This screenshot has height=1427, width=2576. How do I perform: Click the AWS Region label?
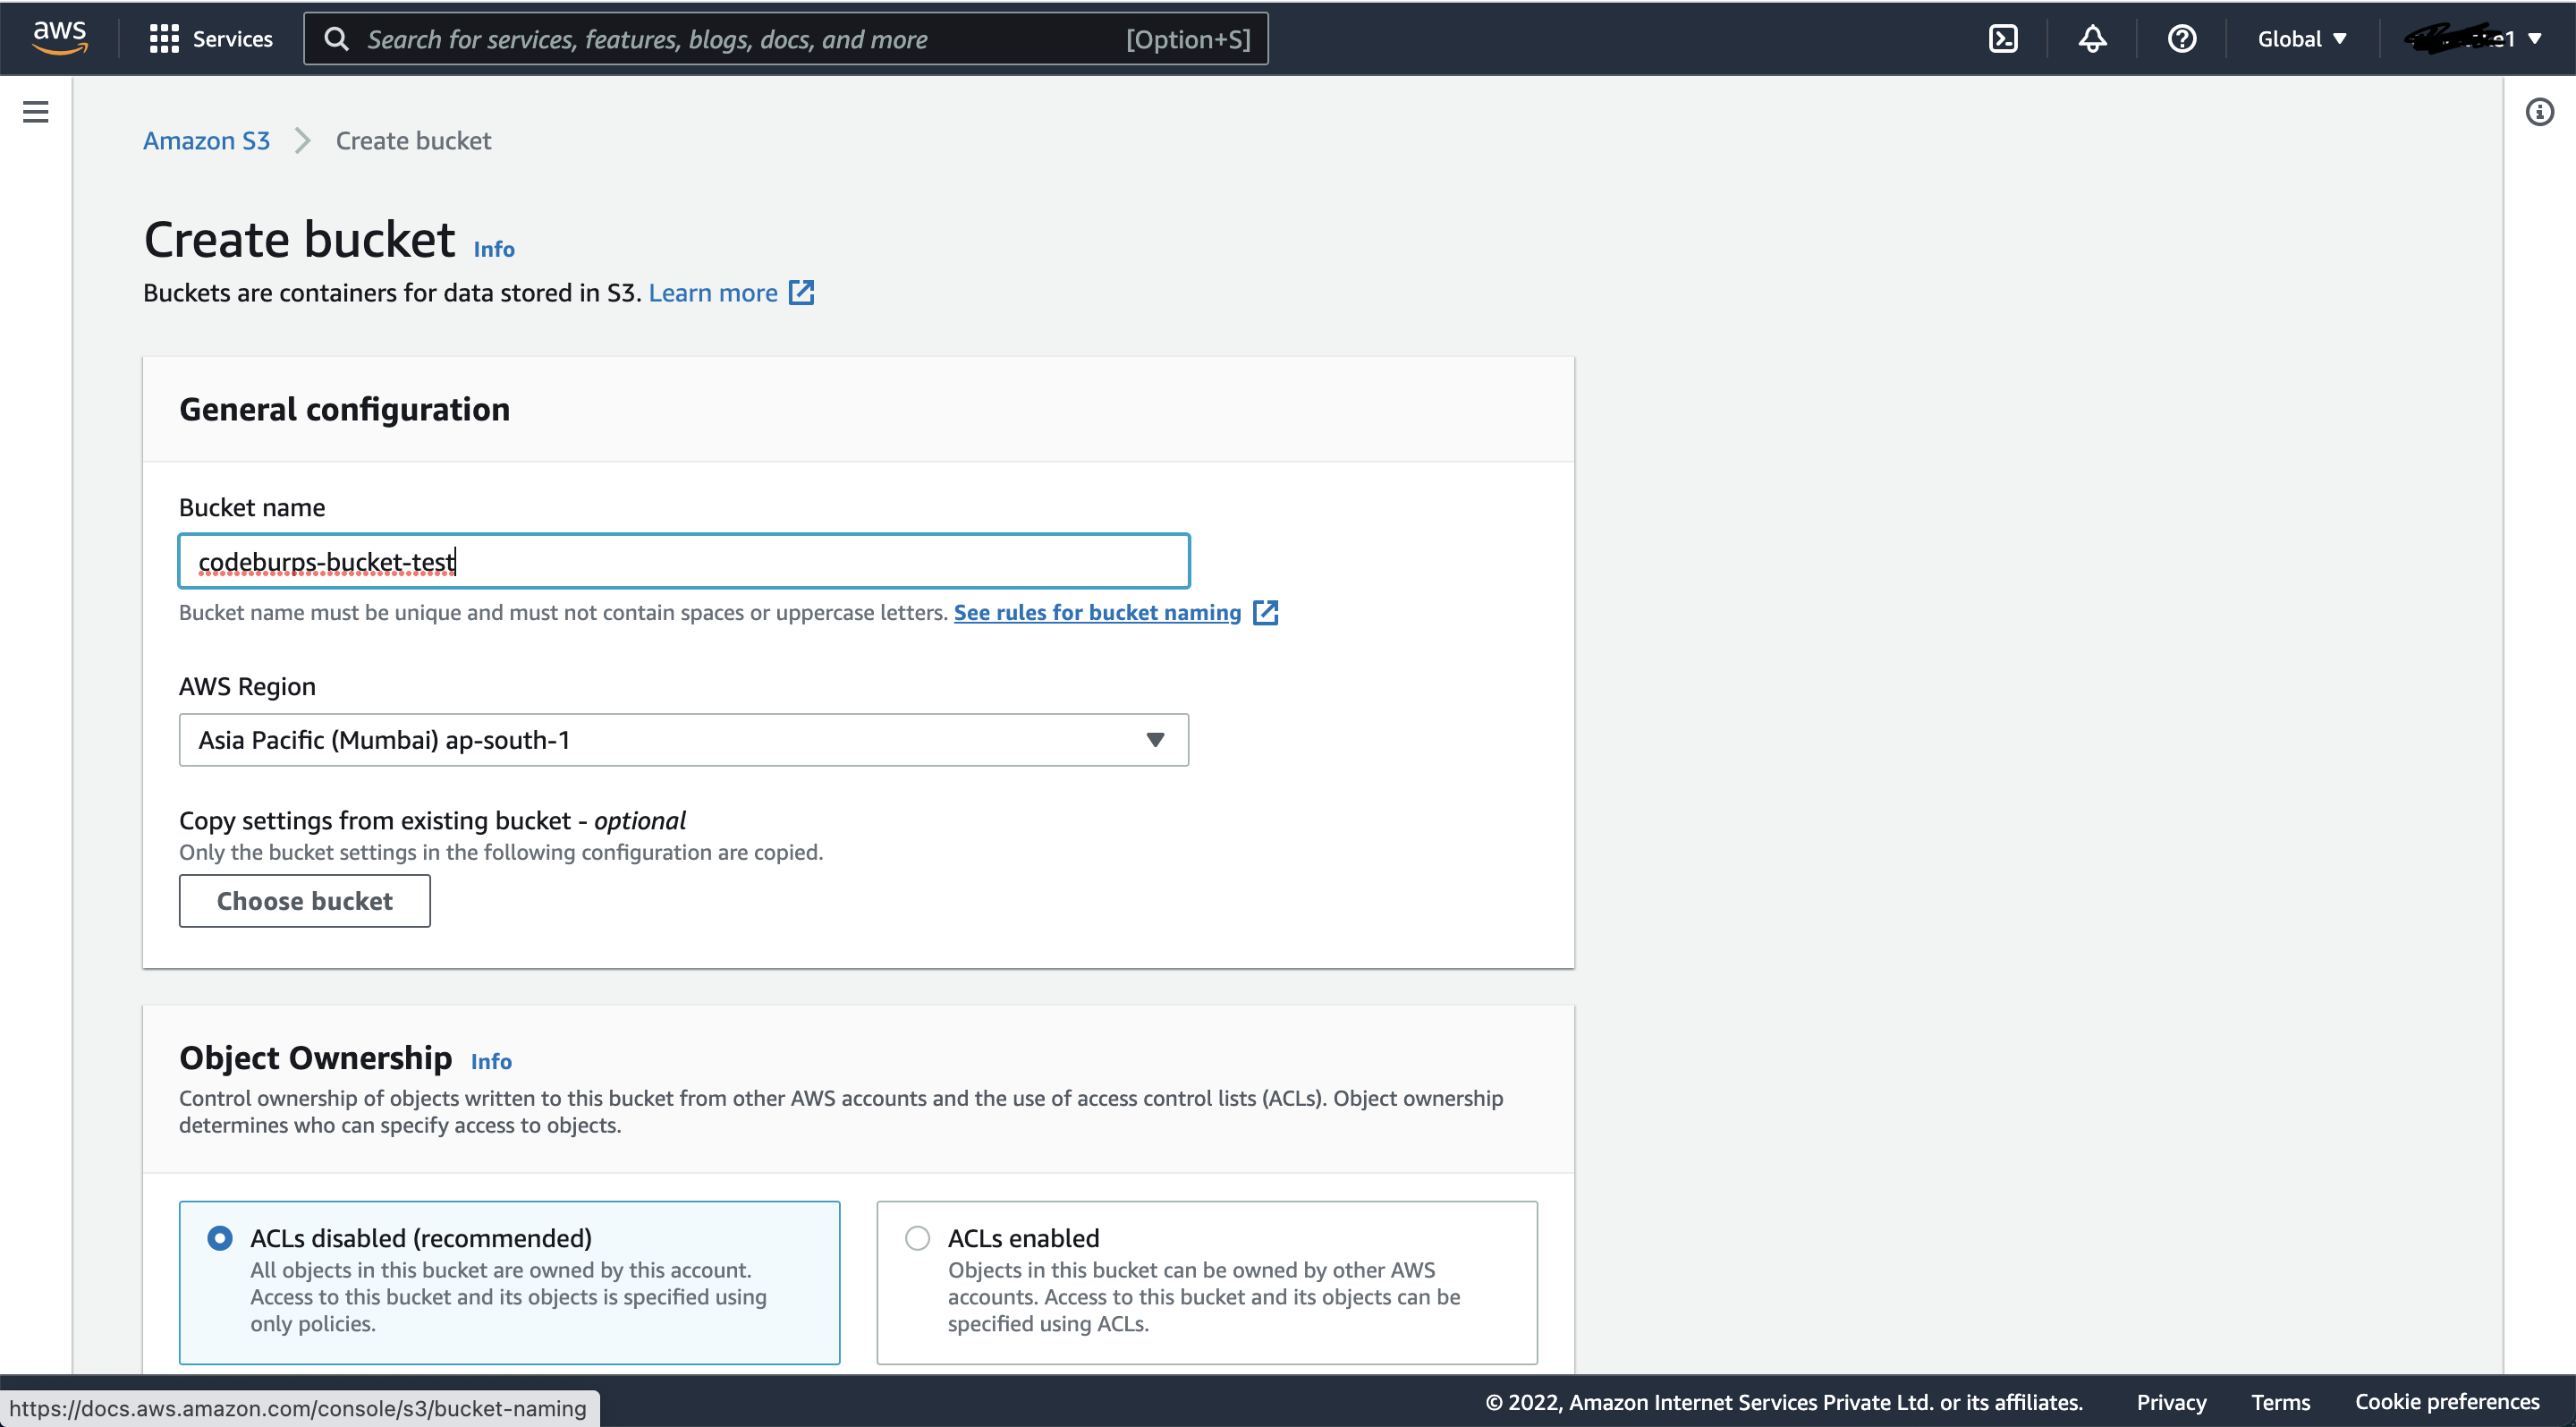tap(247, 686)
